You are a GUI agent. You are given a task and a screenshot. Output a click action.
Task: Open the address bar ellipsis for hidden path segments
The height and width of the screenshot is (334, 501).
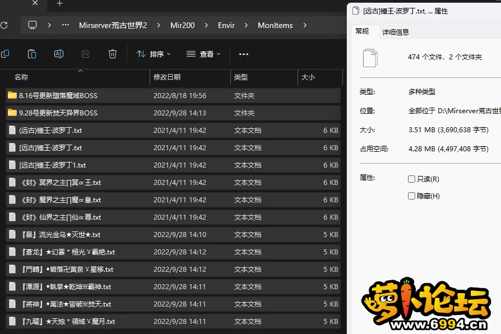click(66, 25)
